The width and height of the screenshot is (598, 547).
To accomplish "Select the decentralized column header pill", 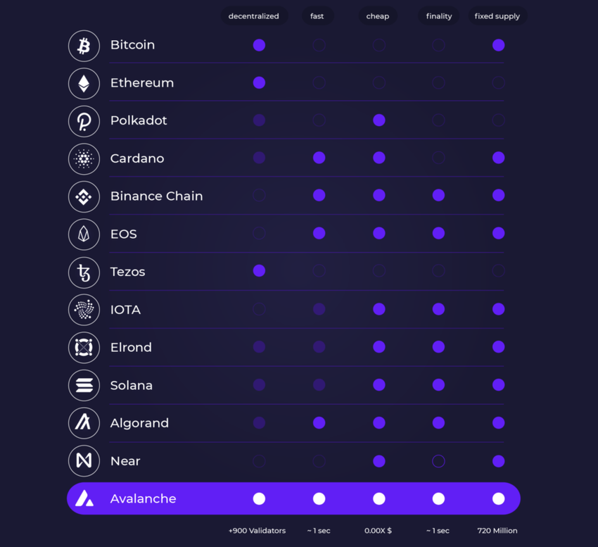I will pos(254,16).
